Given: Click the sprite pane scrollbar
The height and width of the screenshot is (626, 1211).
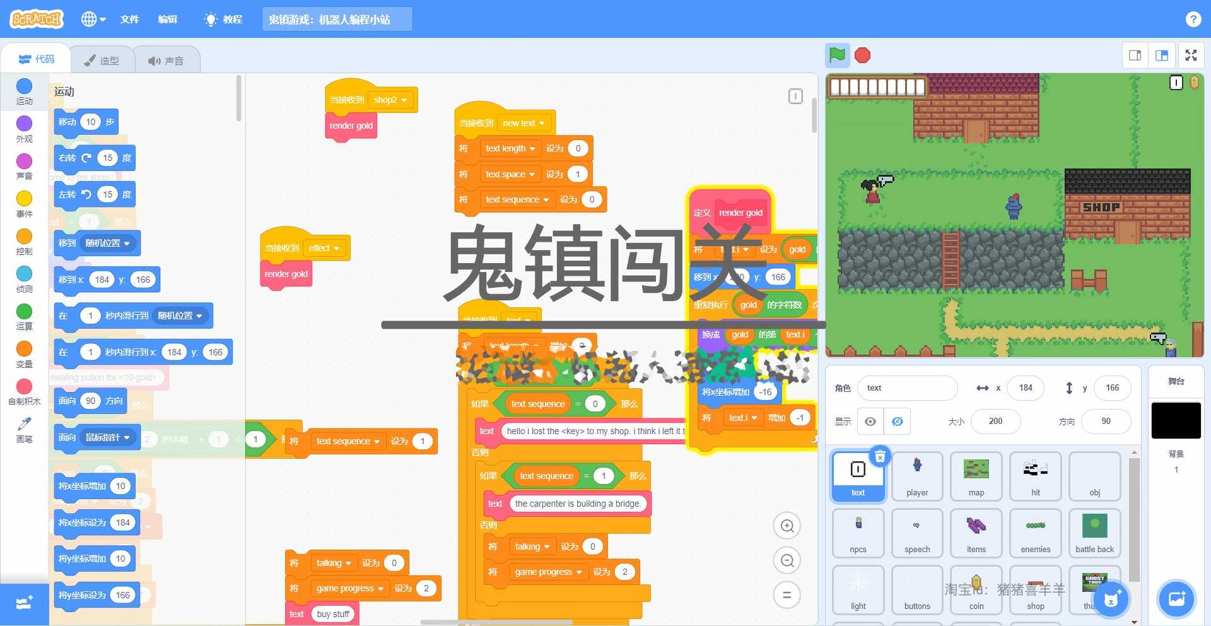Looking at the screenshot, I should click(x=1134, y=519).
